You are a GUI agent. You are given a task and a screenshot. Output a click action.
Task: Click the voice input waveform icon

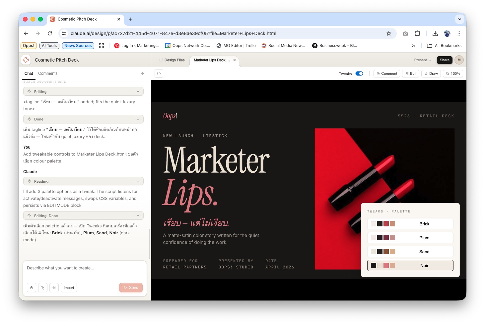pos(54,288)
